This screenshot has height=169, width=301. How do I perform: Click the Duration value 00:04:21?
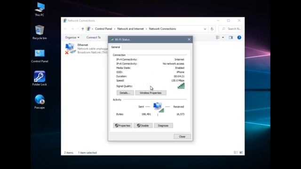tap(179, 77)
